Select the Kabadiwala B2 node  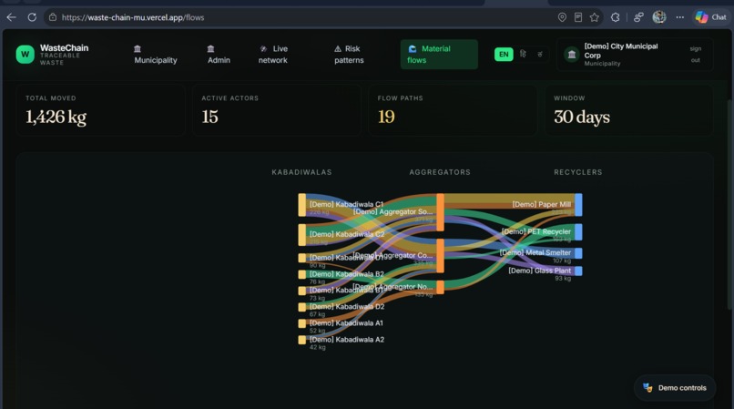pyautogui.click(x=302, y=274)
